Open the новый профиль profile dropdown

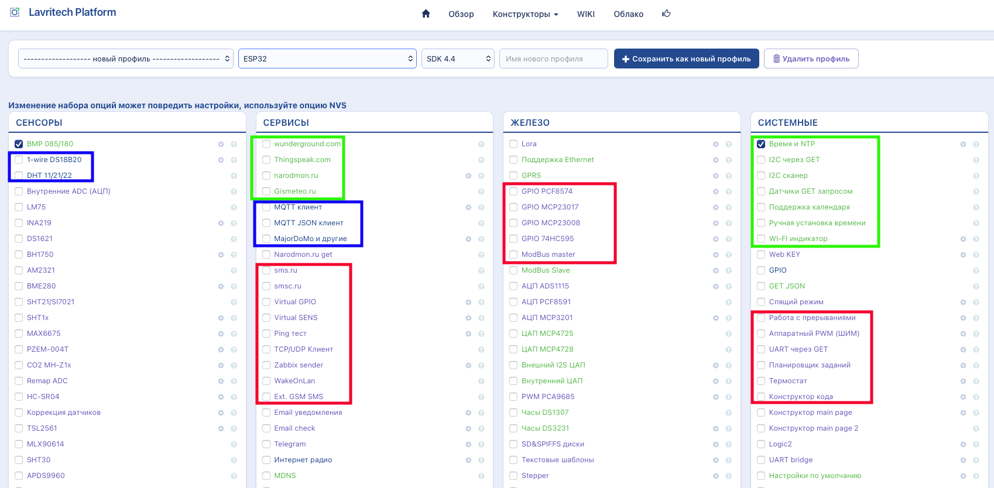pyautogui.click(x=126, y=59)
